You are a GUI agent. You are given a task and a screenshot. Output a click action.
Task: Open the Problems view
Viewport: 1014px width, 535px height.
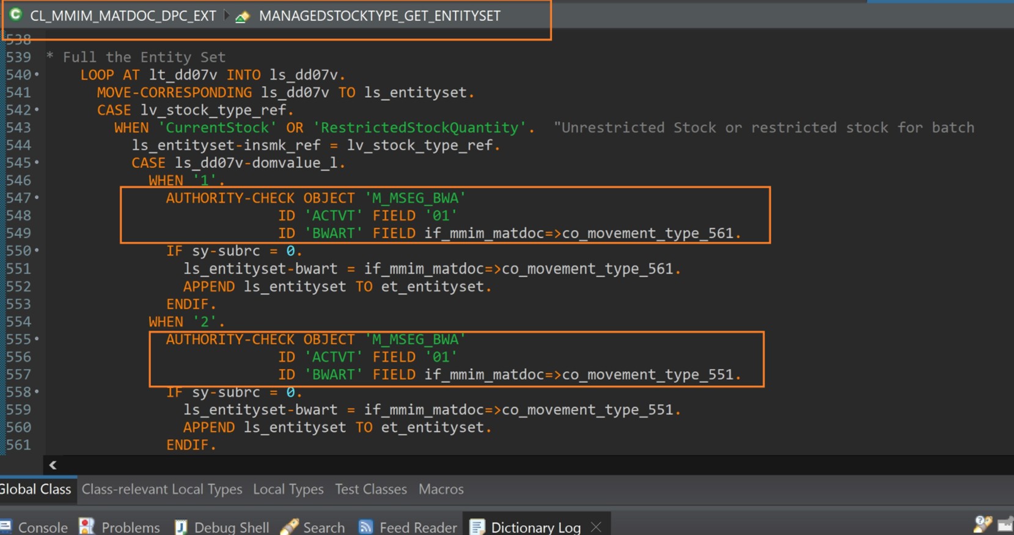pos(120,527)
